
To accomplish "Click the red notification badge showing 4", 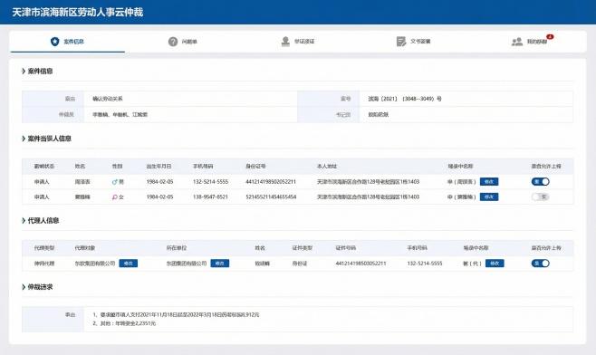I will point(550,36).
